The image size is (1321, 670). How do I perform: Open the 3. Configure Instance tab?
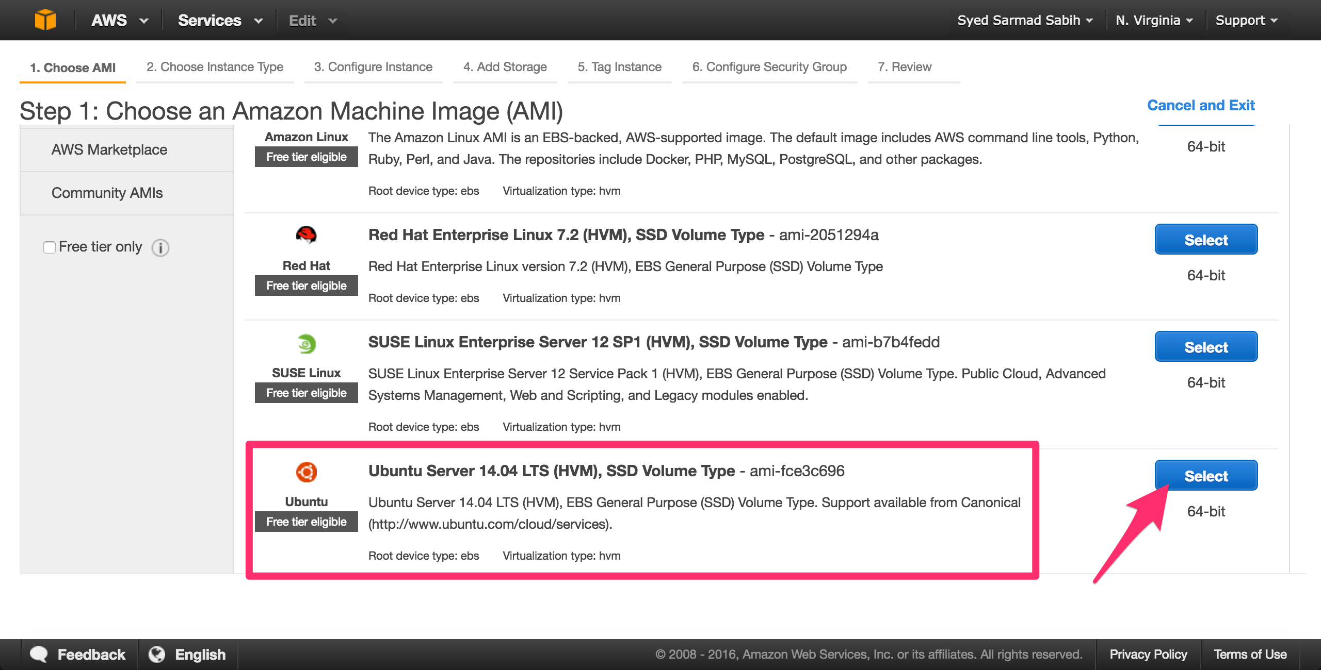coord(373,67)
